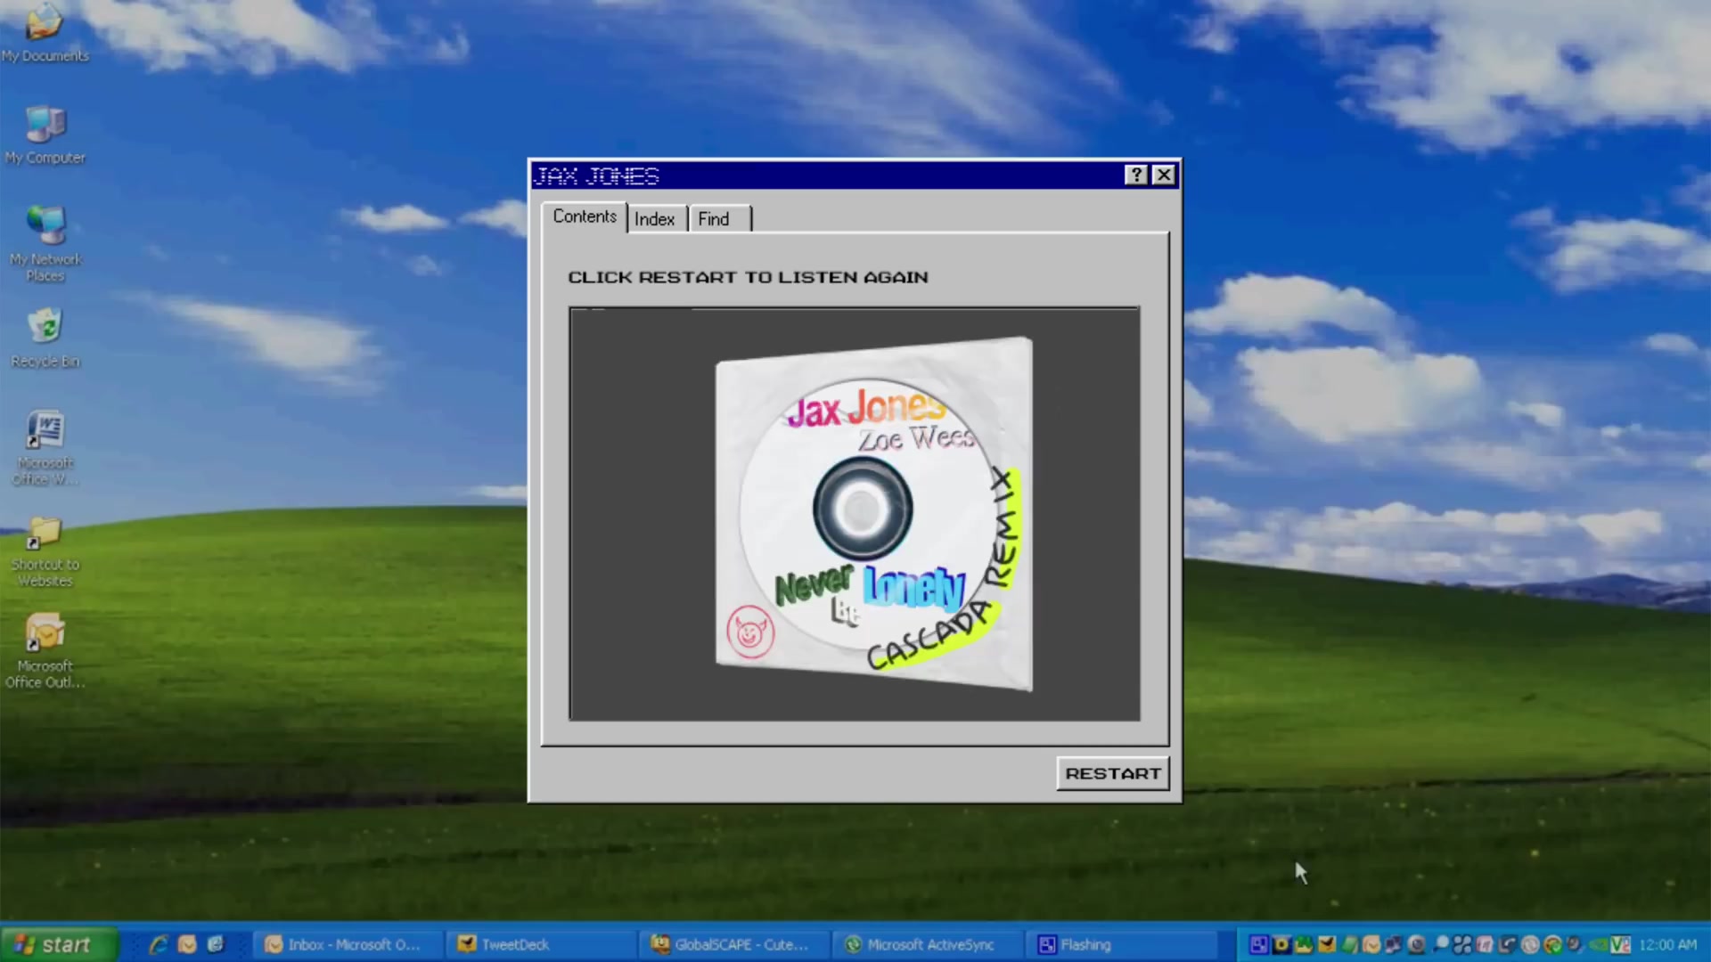Image resolution: width=1711 pixels, height=962 pixels.
Task: Launch Outlook from the quick launch bar
Action: (187, 944)
